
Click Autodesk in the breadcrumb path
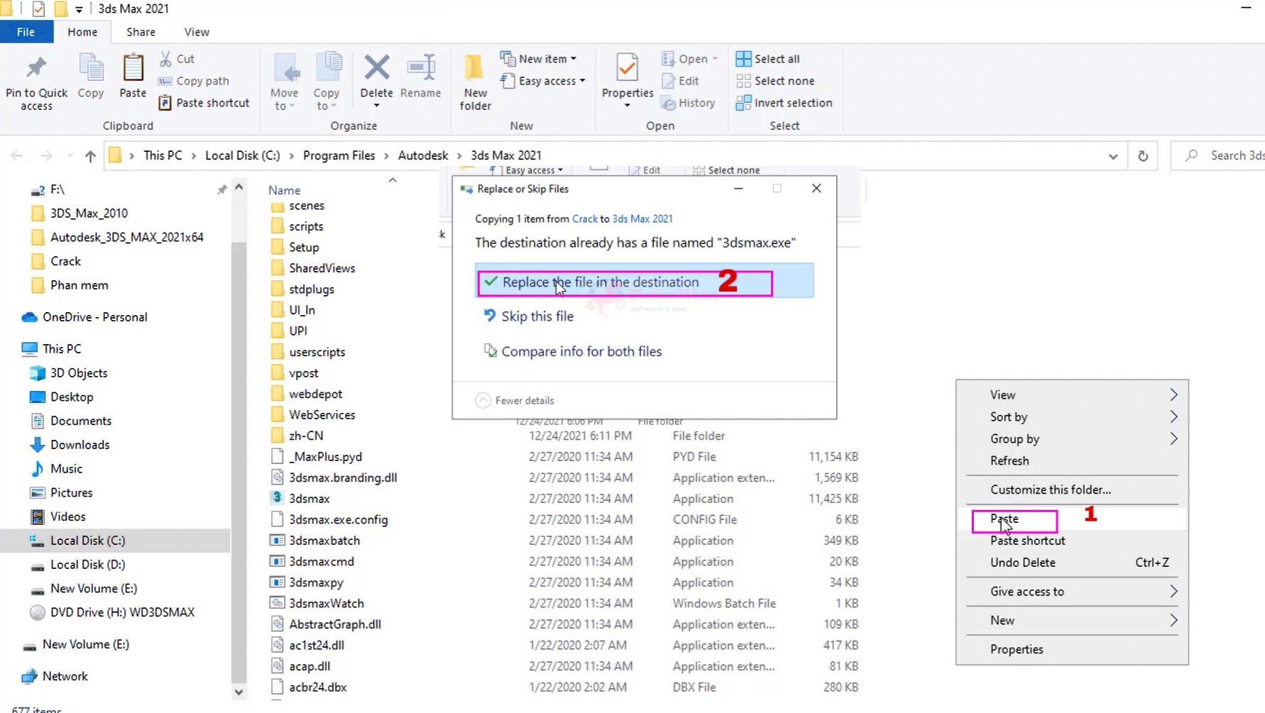pyautogui.click(x=423, y=155)
